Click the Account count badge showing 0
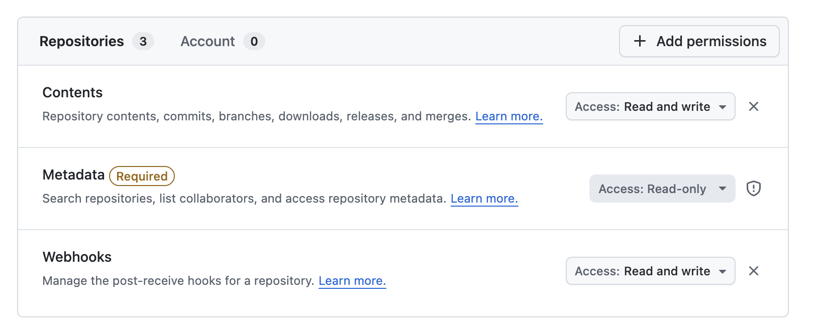Viewport: 817px width, 336px height. (x=254, y=41)
